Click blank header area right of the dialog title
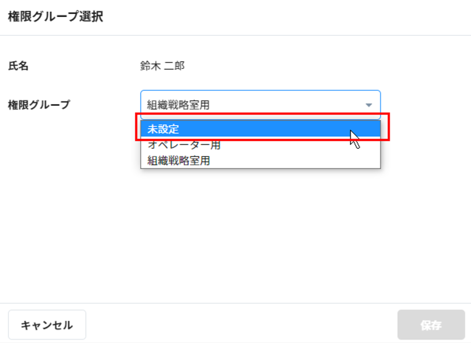Screen dimensions: 471x343 286,17
